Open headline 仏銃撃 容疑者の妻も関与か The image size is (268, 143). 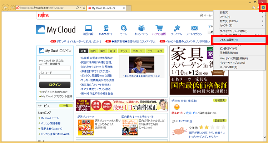[96, 58]
